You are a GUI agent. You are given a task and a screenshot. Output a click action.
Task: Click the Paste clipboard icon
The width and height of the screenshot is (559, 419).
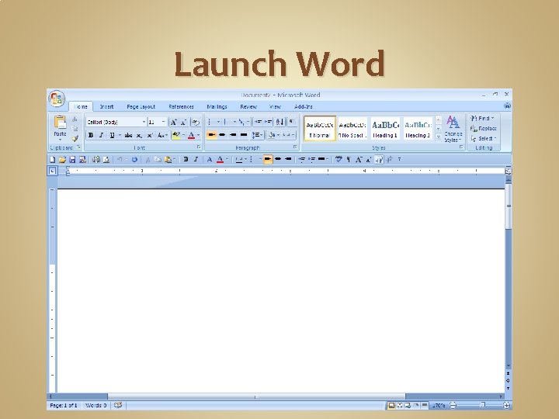coord(60,123)
